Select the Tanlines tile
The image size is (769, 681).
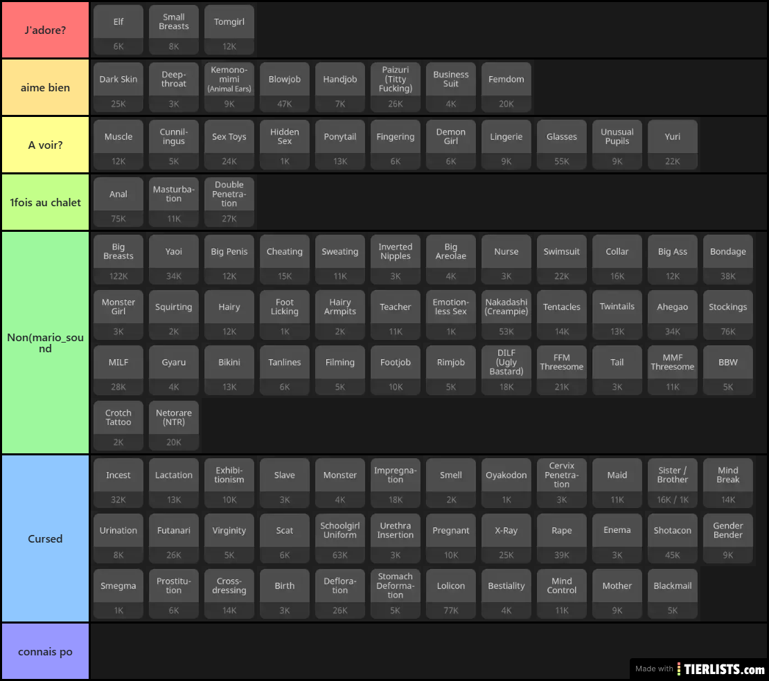[285, 370]
